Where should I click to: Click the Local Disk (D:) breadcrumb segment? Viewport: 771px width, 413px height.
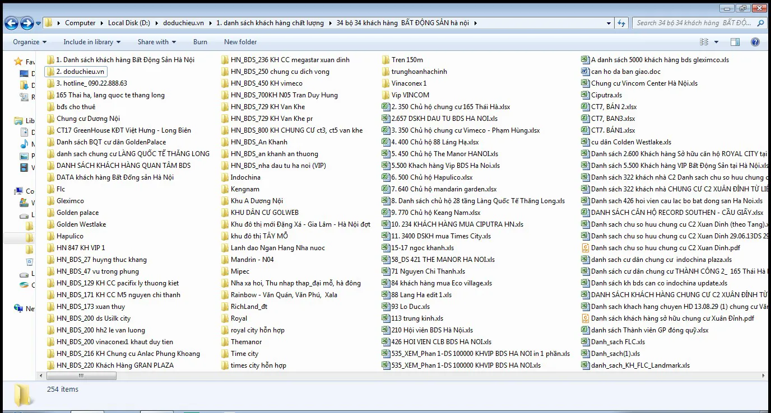pos(130,23)
